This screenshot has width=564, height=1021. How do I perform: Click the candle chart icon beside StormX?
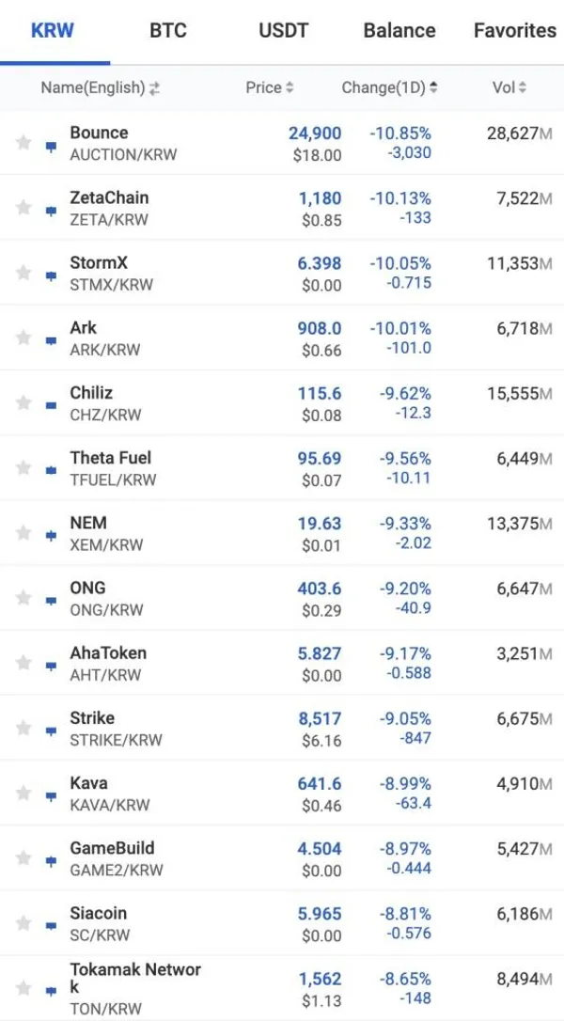pos(52,275)
